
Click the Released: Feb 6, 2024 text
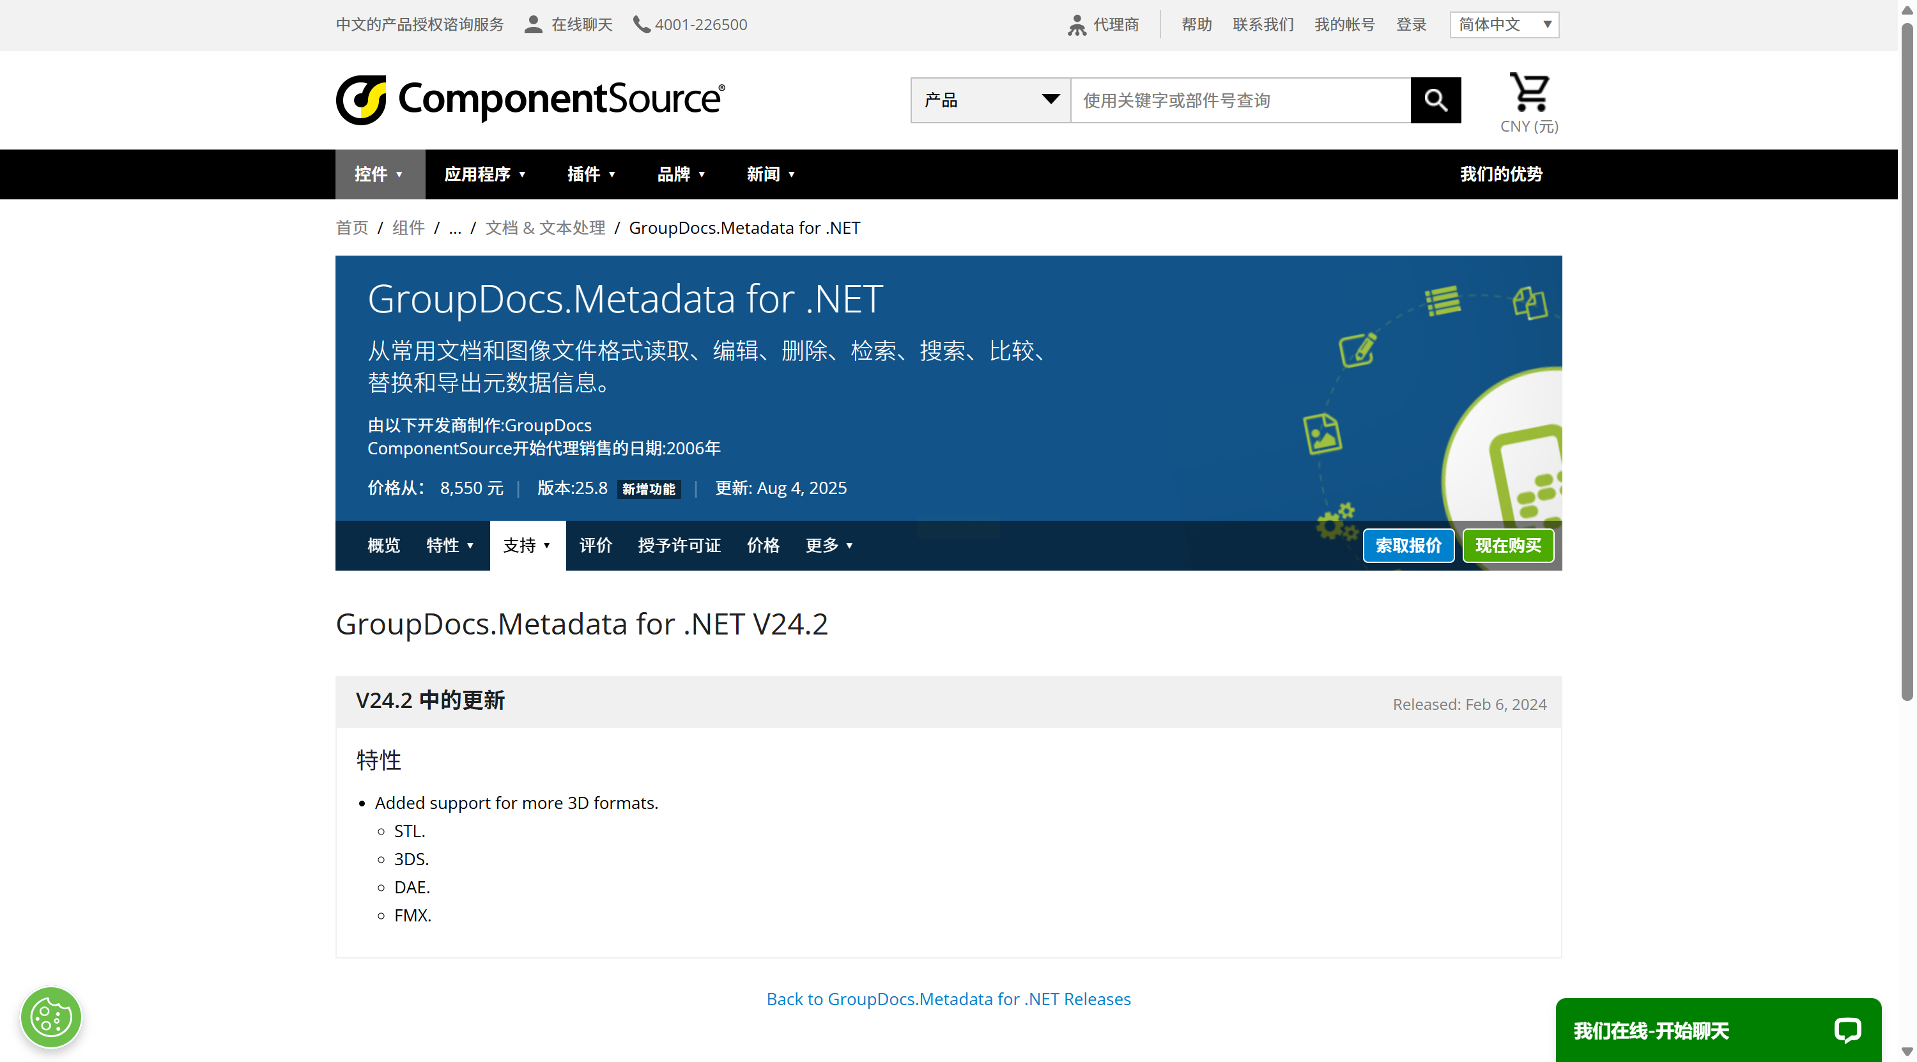[1470, 704]
